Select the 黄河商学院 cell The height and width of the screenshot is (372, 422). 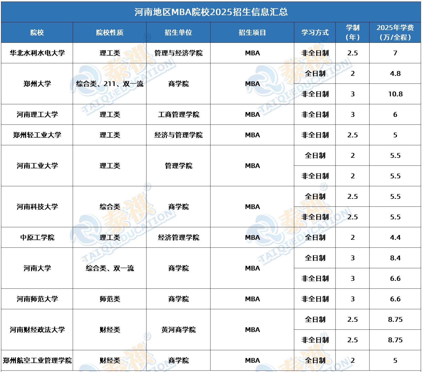pyautogui.click(x=178, y=330)
